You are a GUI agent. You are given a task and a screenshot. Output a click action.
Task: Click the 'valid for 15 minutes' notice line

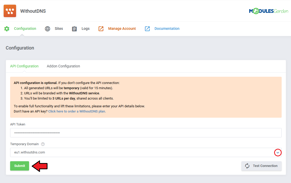[67, 88]
